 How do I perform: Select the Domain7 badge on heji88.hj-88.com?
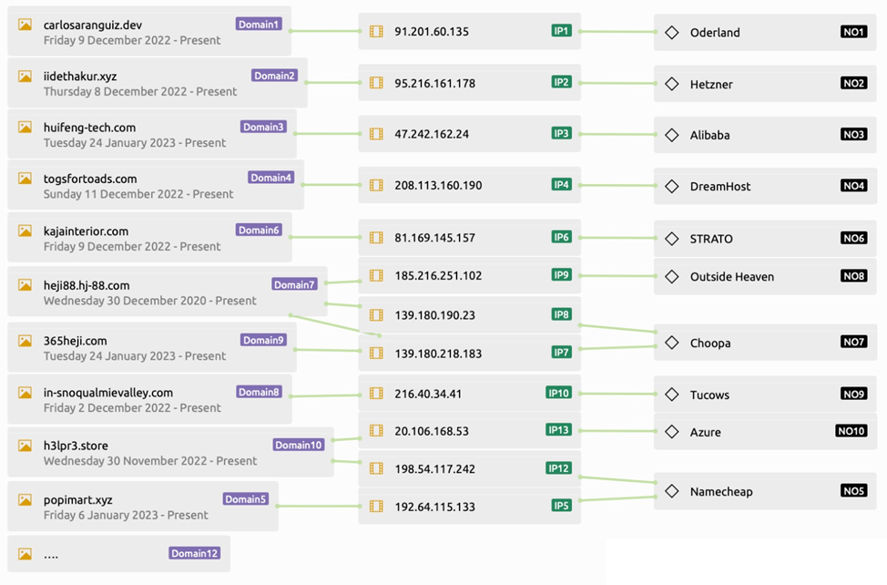(x=294, y=284)
